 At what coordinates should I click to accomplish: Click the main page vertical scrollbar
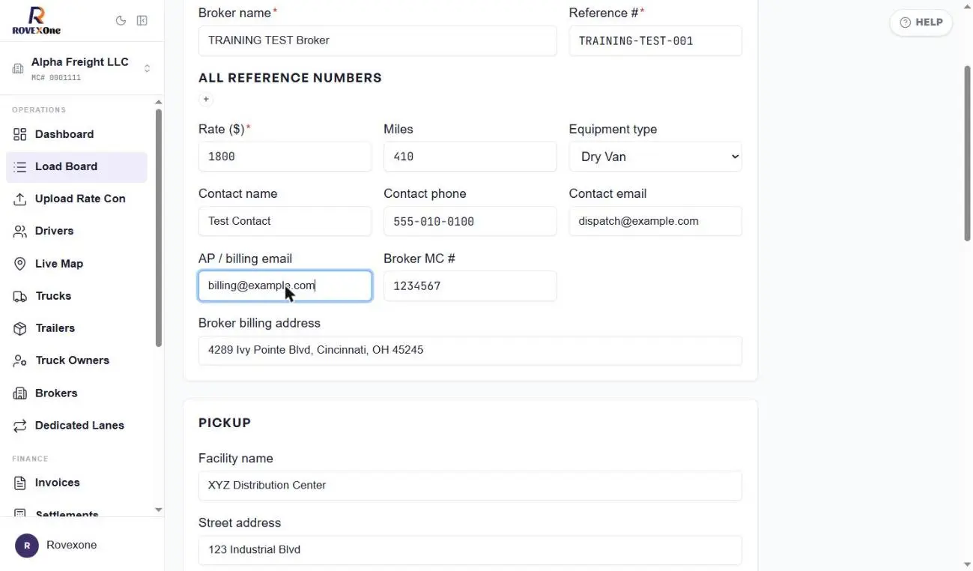point(966,153)
